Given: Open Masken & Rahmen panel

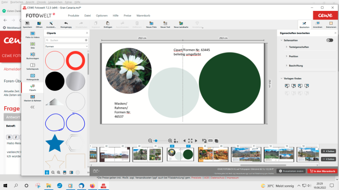Looking at the screenshot, I should (x=32, y=98).
